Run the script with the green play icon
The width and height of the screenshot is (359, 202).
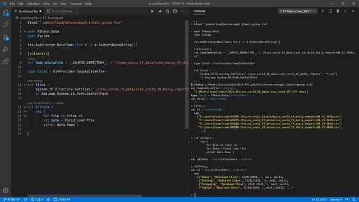click(x=152, y=11)
